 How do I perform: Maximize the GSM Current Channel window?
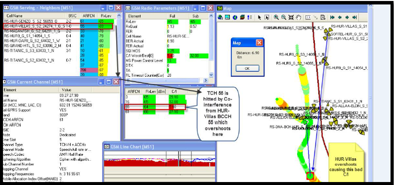(109, 82)
